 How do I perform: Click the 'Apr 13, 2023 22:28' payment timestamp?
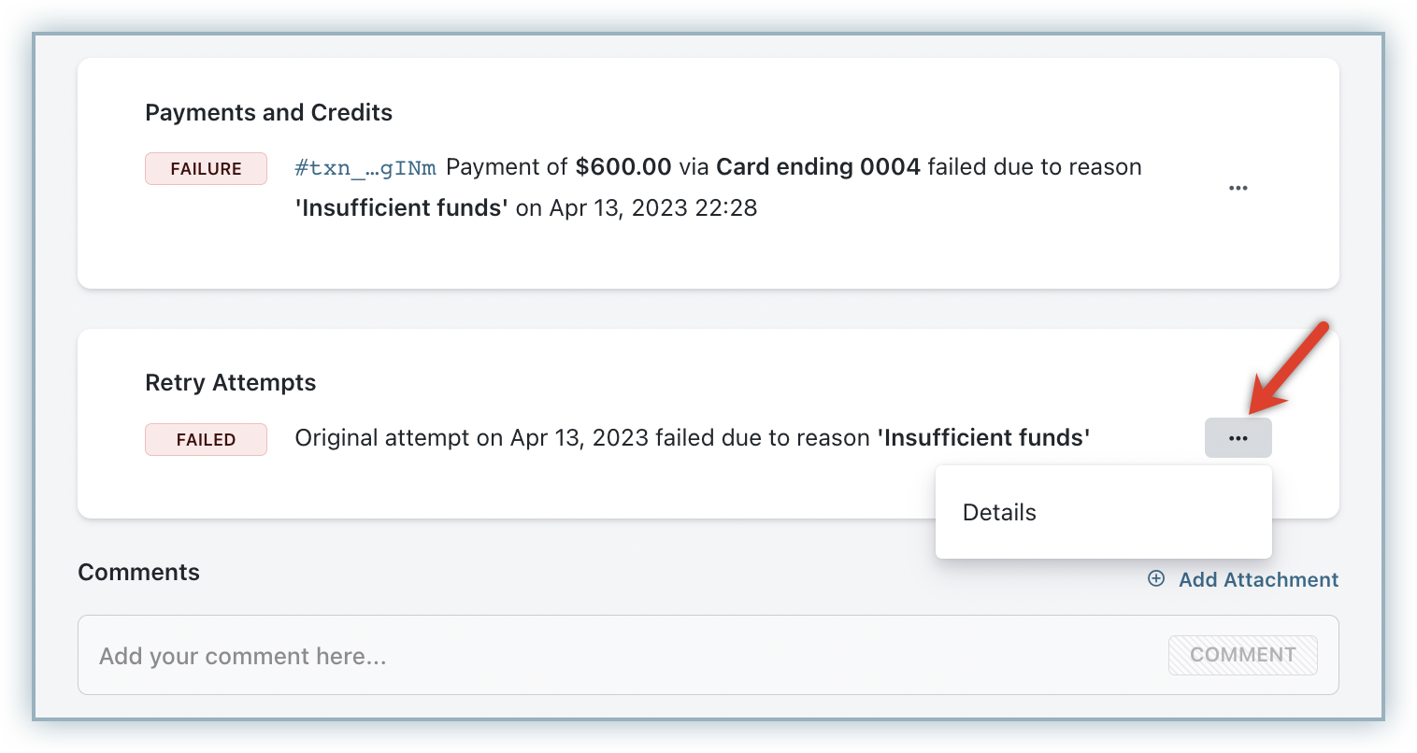pyautogui.click(x=652, y=207)
